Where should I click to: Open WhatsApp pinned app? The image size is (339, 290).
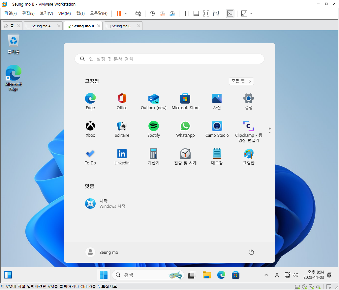pyautogui.click(x=185, y=129)
